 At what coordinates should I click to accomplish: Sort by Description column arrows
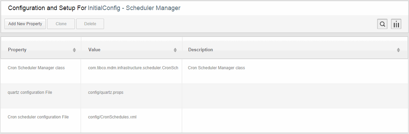tap(398, 50)
